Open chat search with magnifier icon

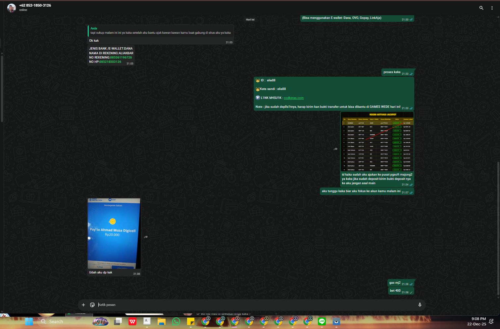(481, 8)
